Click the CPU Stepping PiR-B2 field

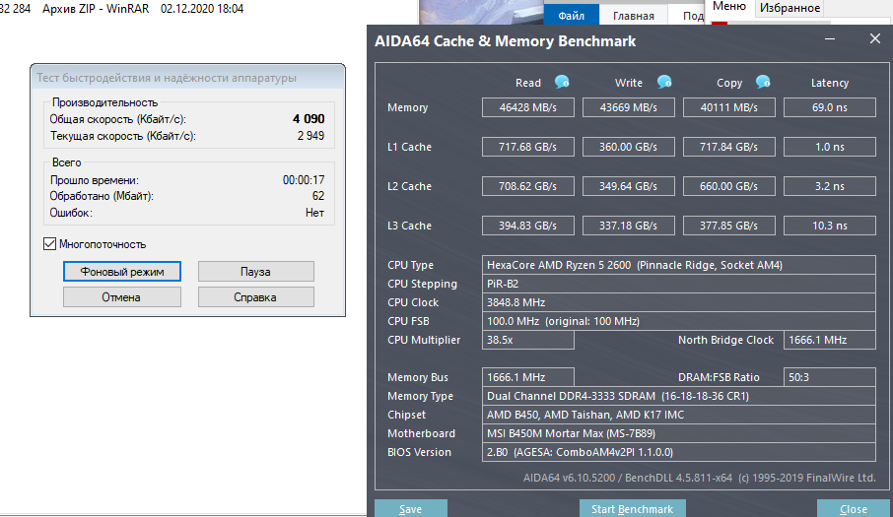coord(679,284)
